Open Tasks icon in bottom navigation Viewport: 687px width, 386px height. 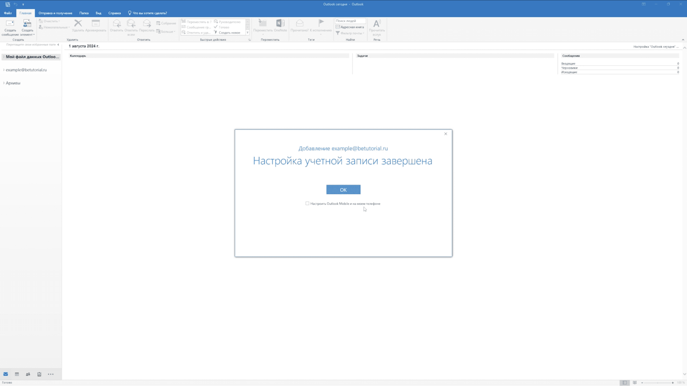[x=39, y=374]
